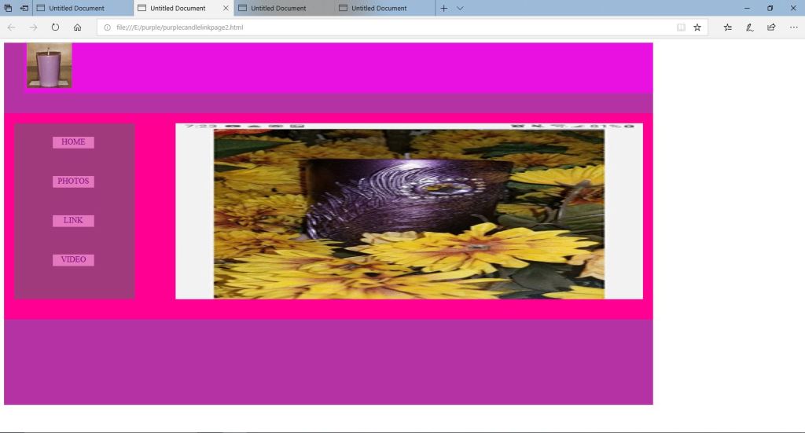Switch to the rightmost Untitled Document tab
This screenshot has width=805, height=433.
379,8
